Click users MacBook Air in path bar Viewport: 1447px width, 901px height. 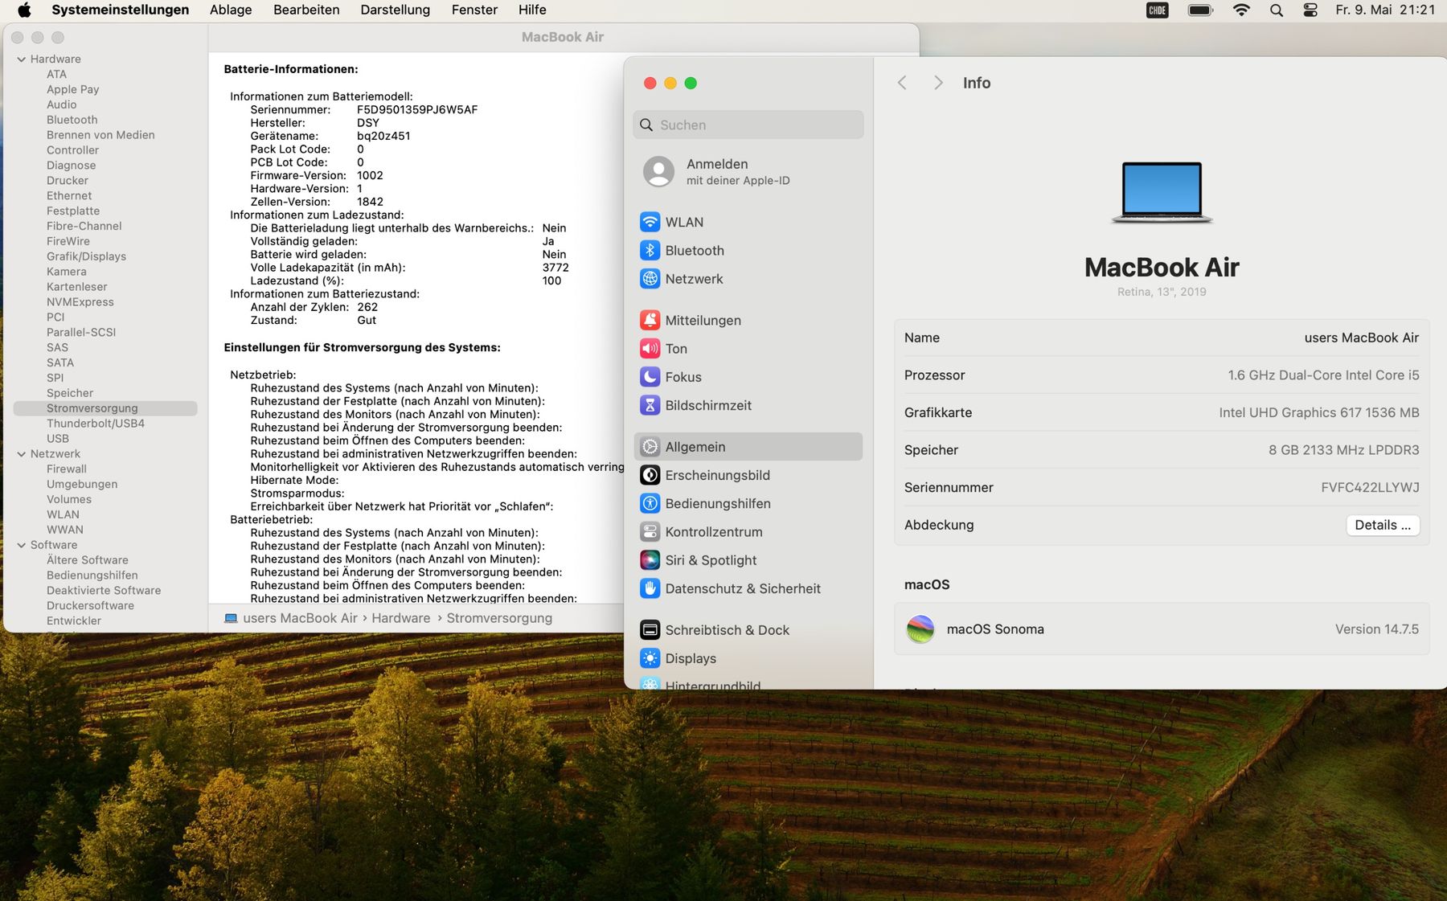[x=300, y=618]
